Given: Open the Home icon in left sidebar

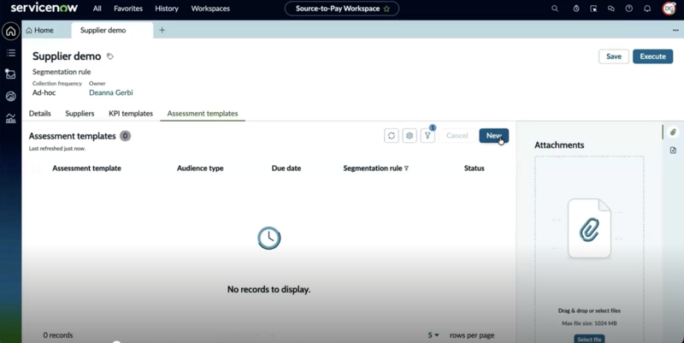Looking at the screenshot, I should pos(11,32).
